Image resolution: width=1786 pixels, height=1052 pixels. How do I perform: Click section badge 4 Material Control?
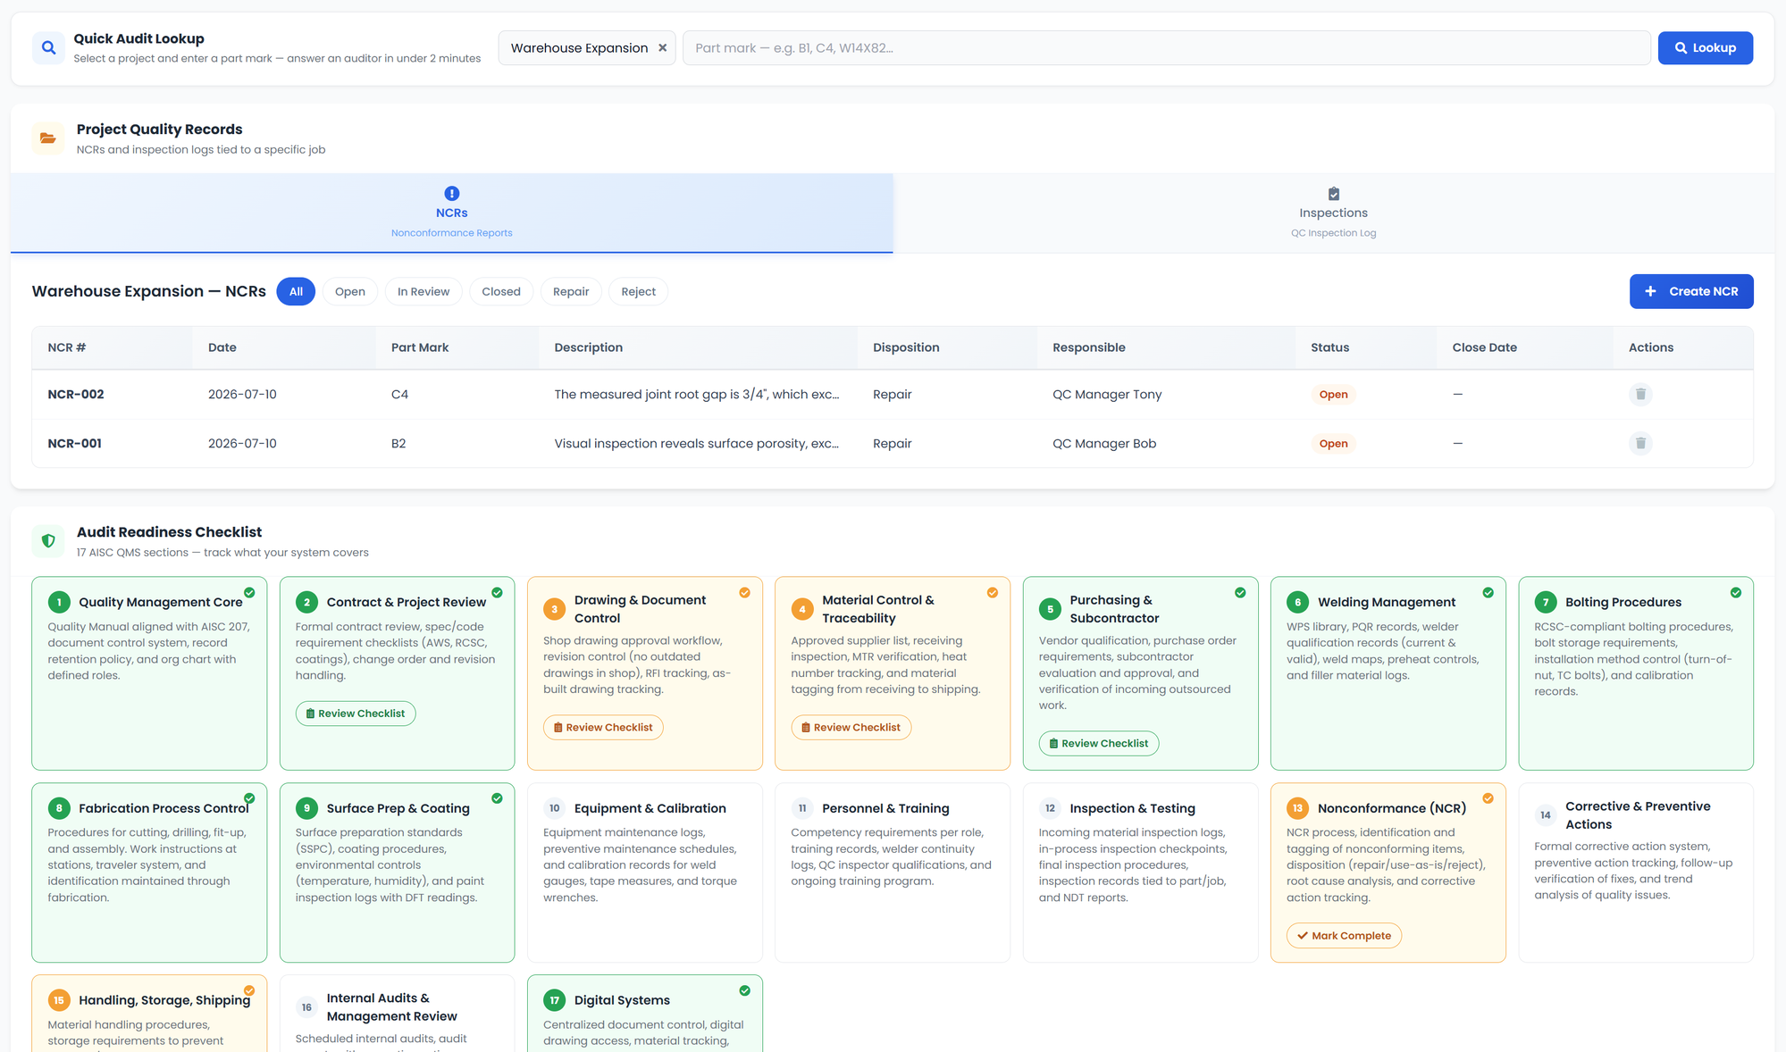pyautogui.click(x=802, y=609)
